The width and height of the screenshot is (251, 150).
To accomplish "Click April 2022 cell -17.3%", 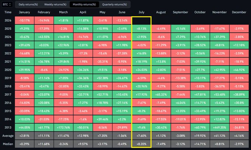I will pos(83,53).
